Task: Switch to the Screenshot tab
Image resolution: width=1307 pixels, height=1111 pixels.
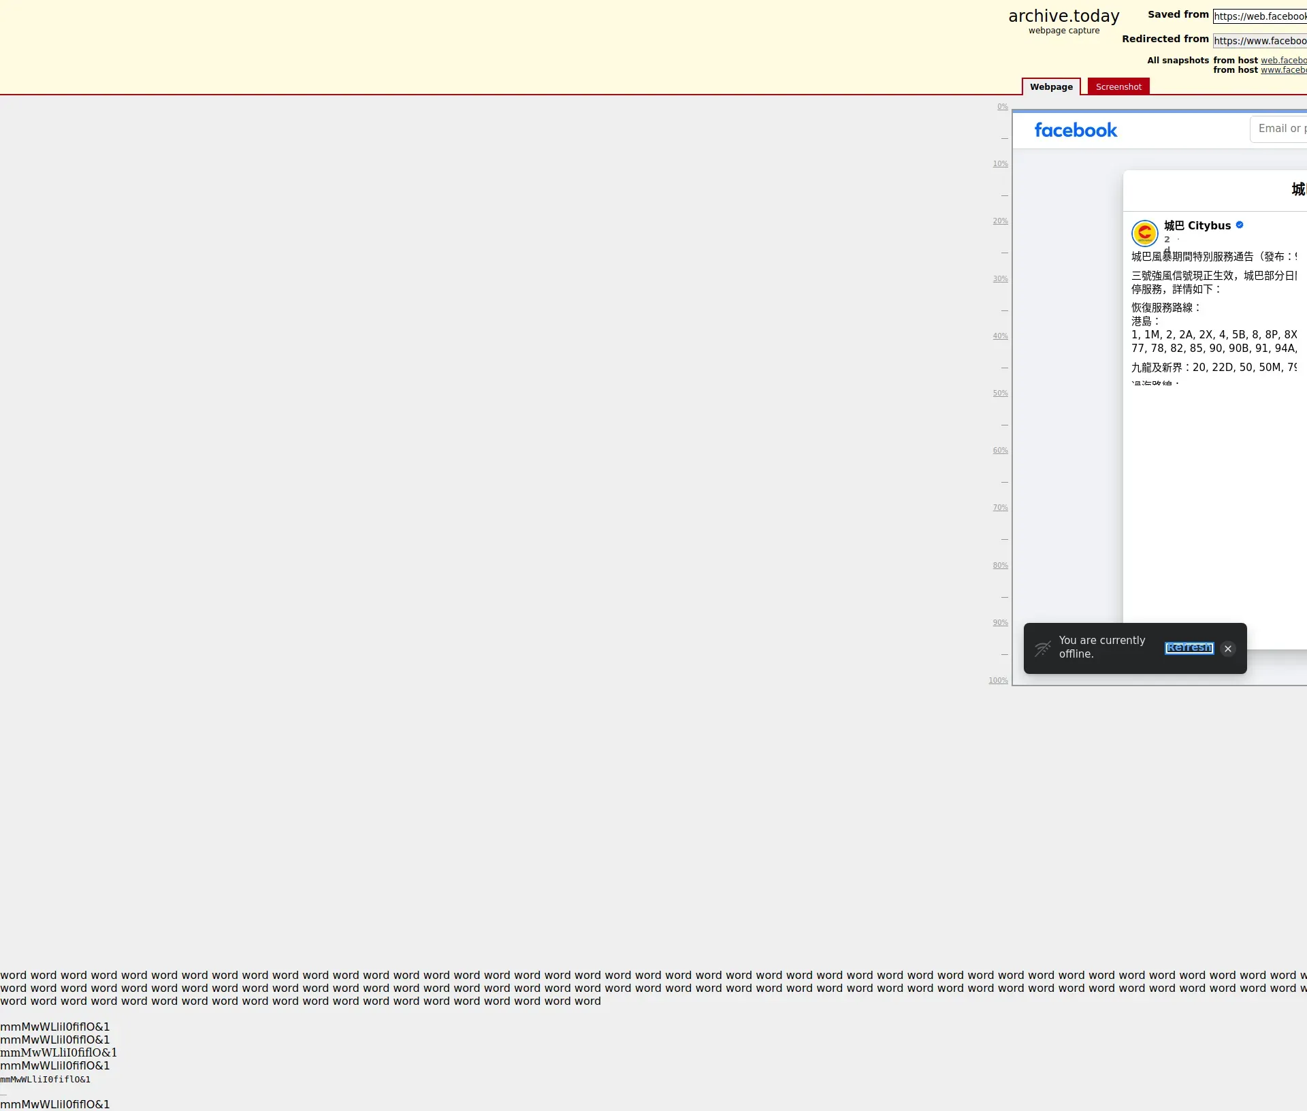Action: [x=1118, y=86]
